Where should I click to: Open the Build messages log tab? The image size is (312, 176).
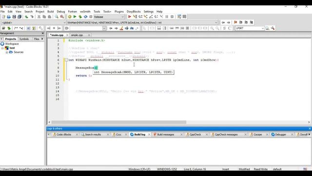coord(166,135)
